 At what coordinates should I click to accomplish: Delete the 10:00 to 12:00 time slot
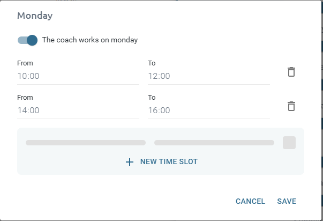(x=291, y=72)
